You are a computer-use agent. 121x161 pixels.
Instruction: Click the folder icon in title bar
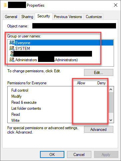(5, 5)
